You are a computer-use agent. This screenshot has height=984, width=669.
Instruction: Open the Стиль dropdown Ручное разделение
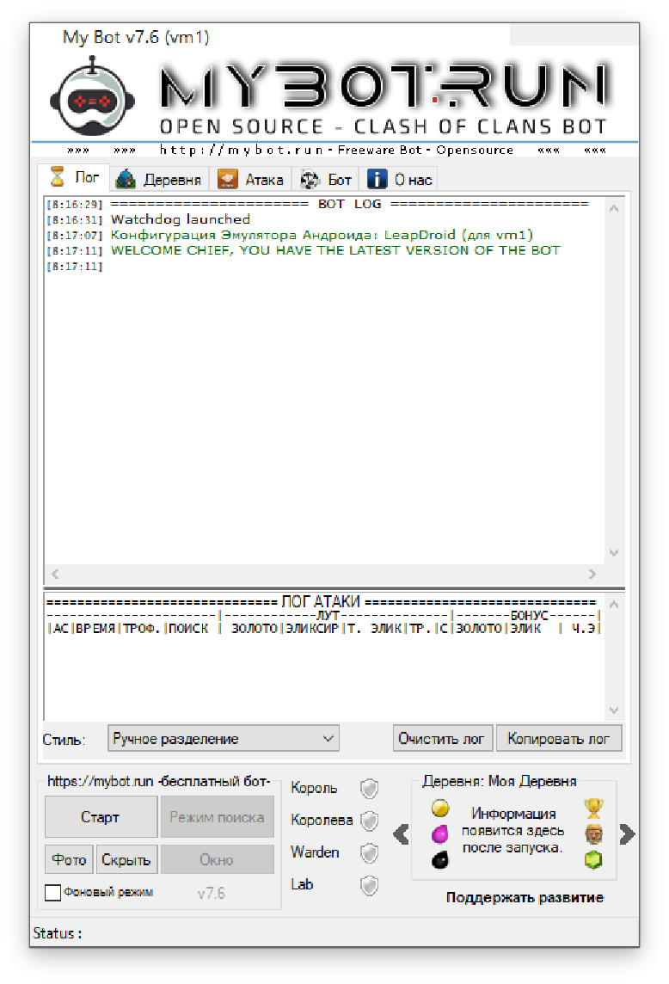coord(224,739)
